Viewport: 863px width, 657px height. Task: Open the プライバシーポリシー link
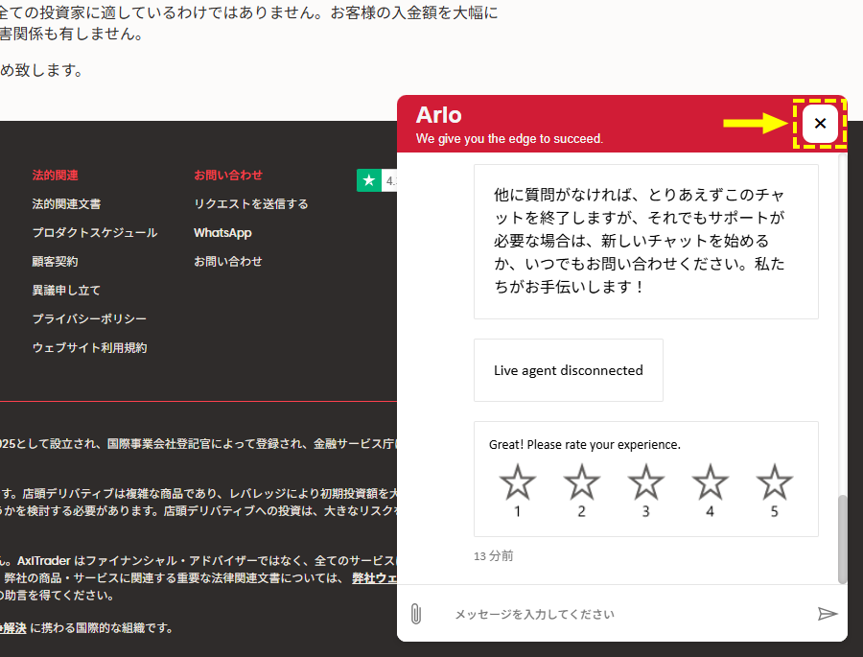(x=89, y=319)
